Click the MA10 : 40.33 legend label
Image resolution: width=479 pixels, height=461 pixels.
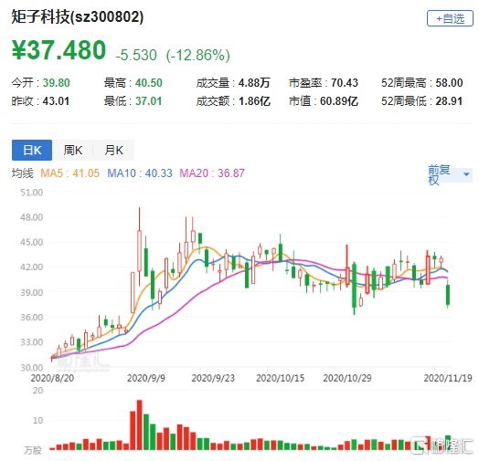click(140, 173)
